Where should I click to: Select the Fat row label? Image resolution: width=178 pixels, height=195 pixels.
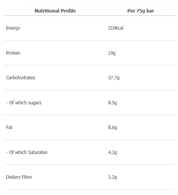click(9, 127)
